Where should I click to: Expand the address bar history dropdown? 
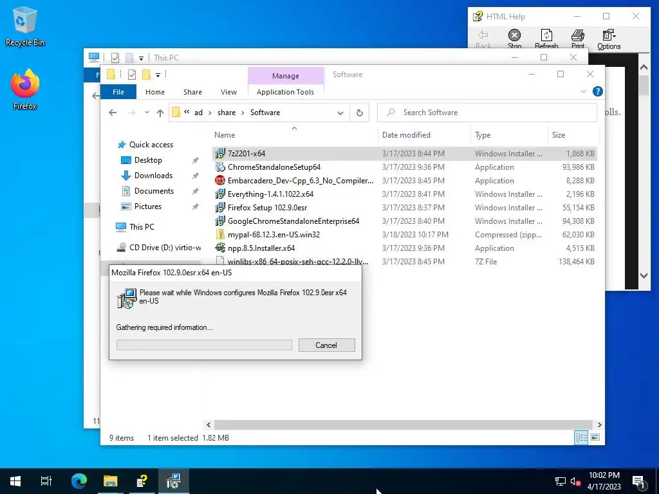(340, 113)
